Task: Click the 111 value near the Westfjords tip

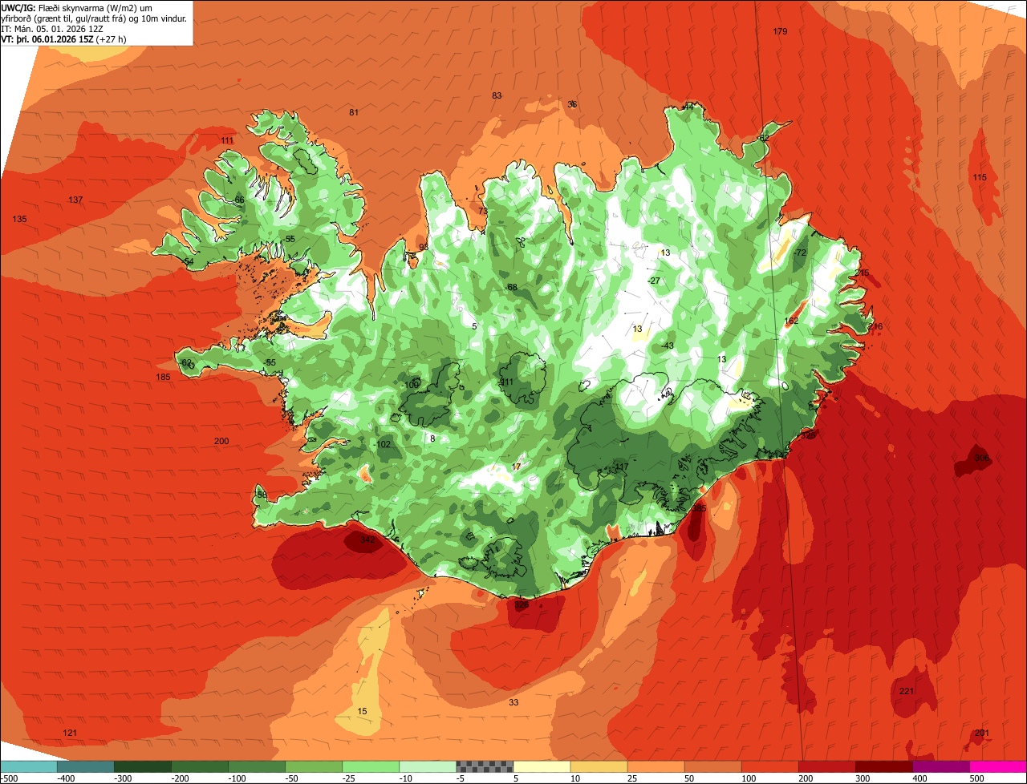Action: tap(227, 140)
